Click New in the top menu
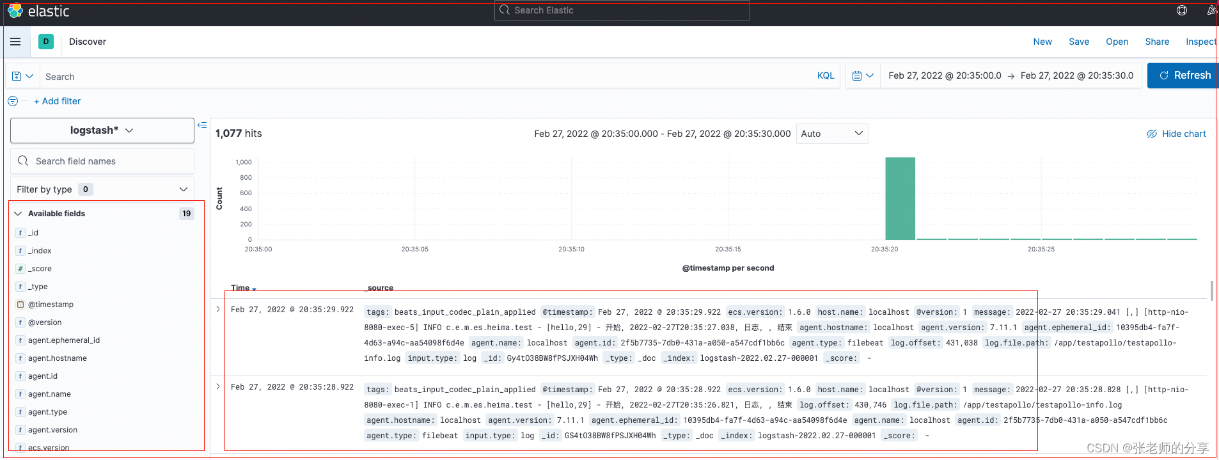Screen dimensions: 1219x460 (x=1042, y=42)
